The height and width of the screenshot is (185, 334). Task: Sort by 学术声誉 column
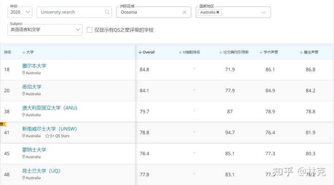coord(269,52)
